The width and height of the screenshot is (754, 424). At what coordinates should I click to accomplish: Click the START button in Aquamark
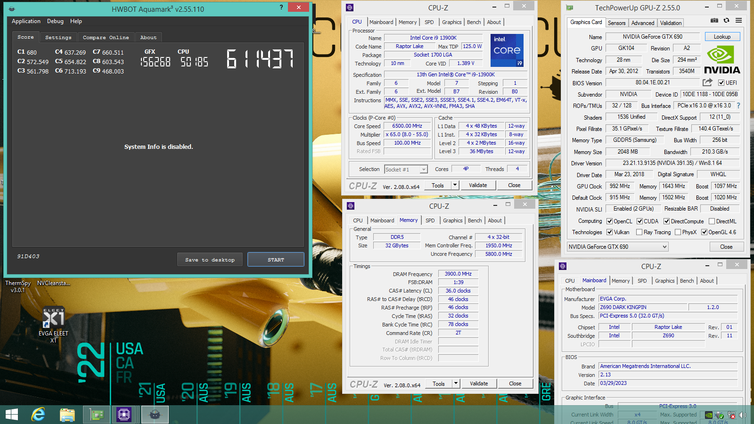click(x=276, y=260)
